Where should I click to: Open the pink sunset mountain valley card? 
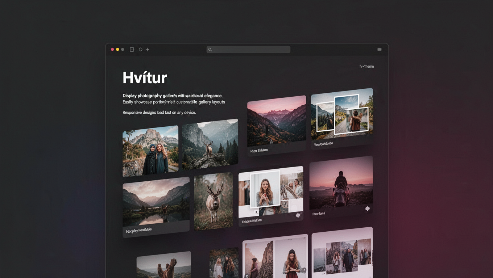(277, 125)
